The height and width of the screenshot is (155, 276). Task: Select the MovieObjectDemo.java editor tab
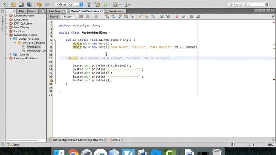(x=85, y=11)
